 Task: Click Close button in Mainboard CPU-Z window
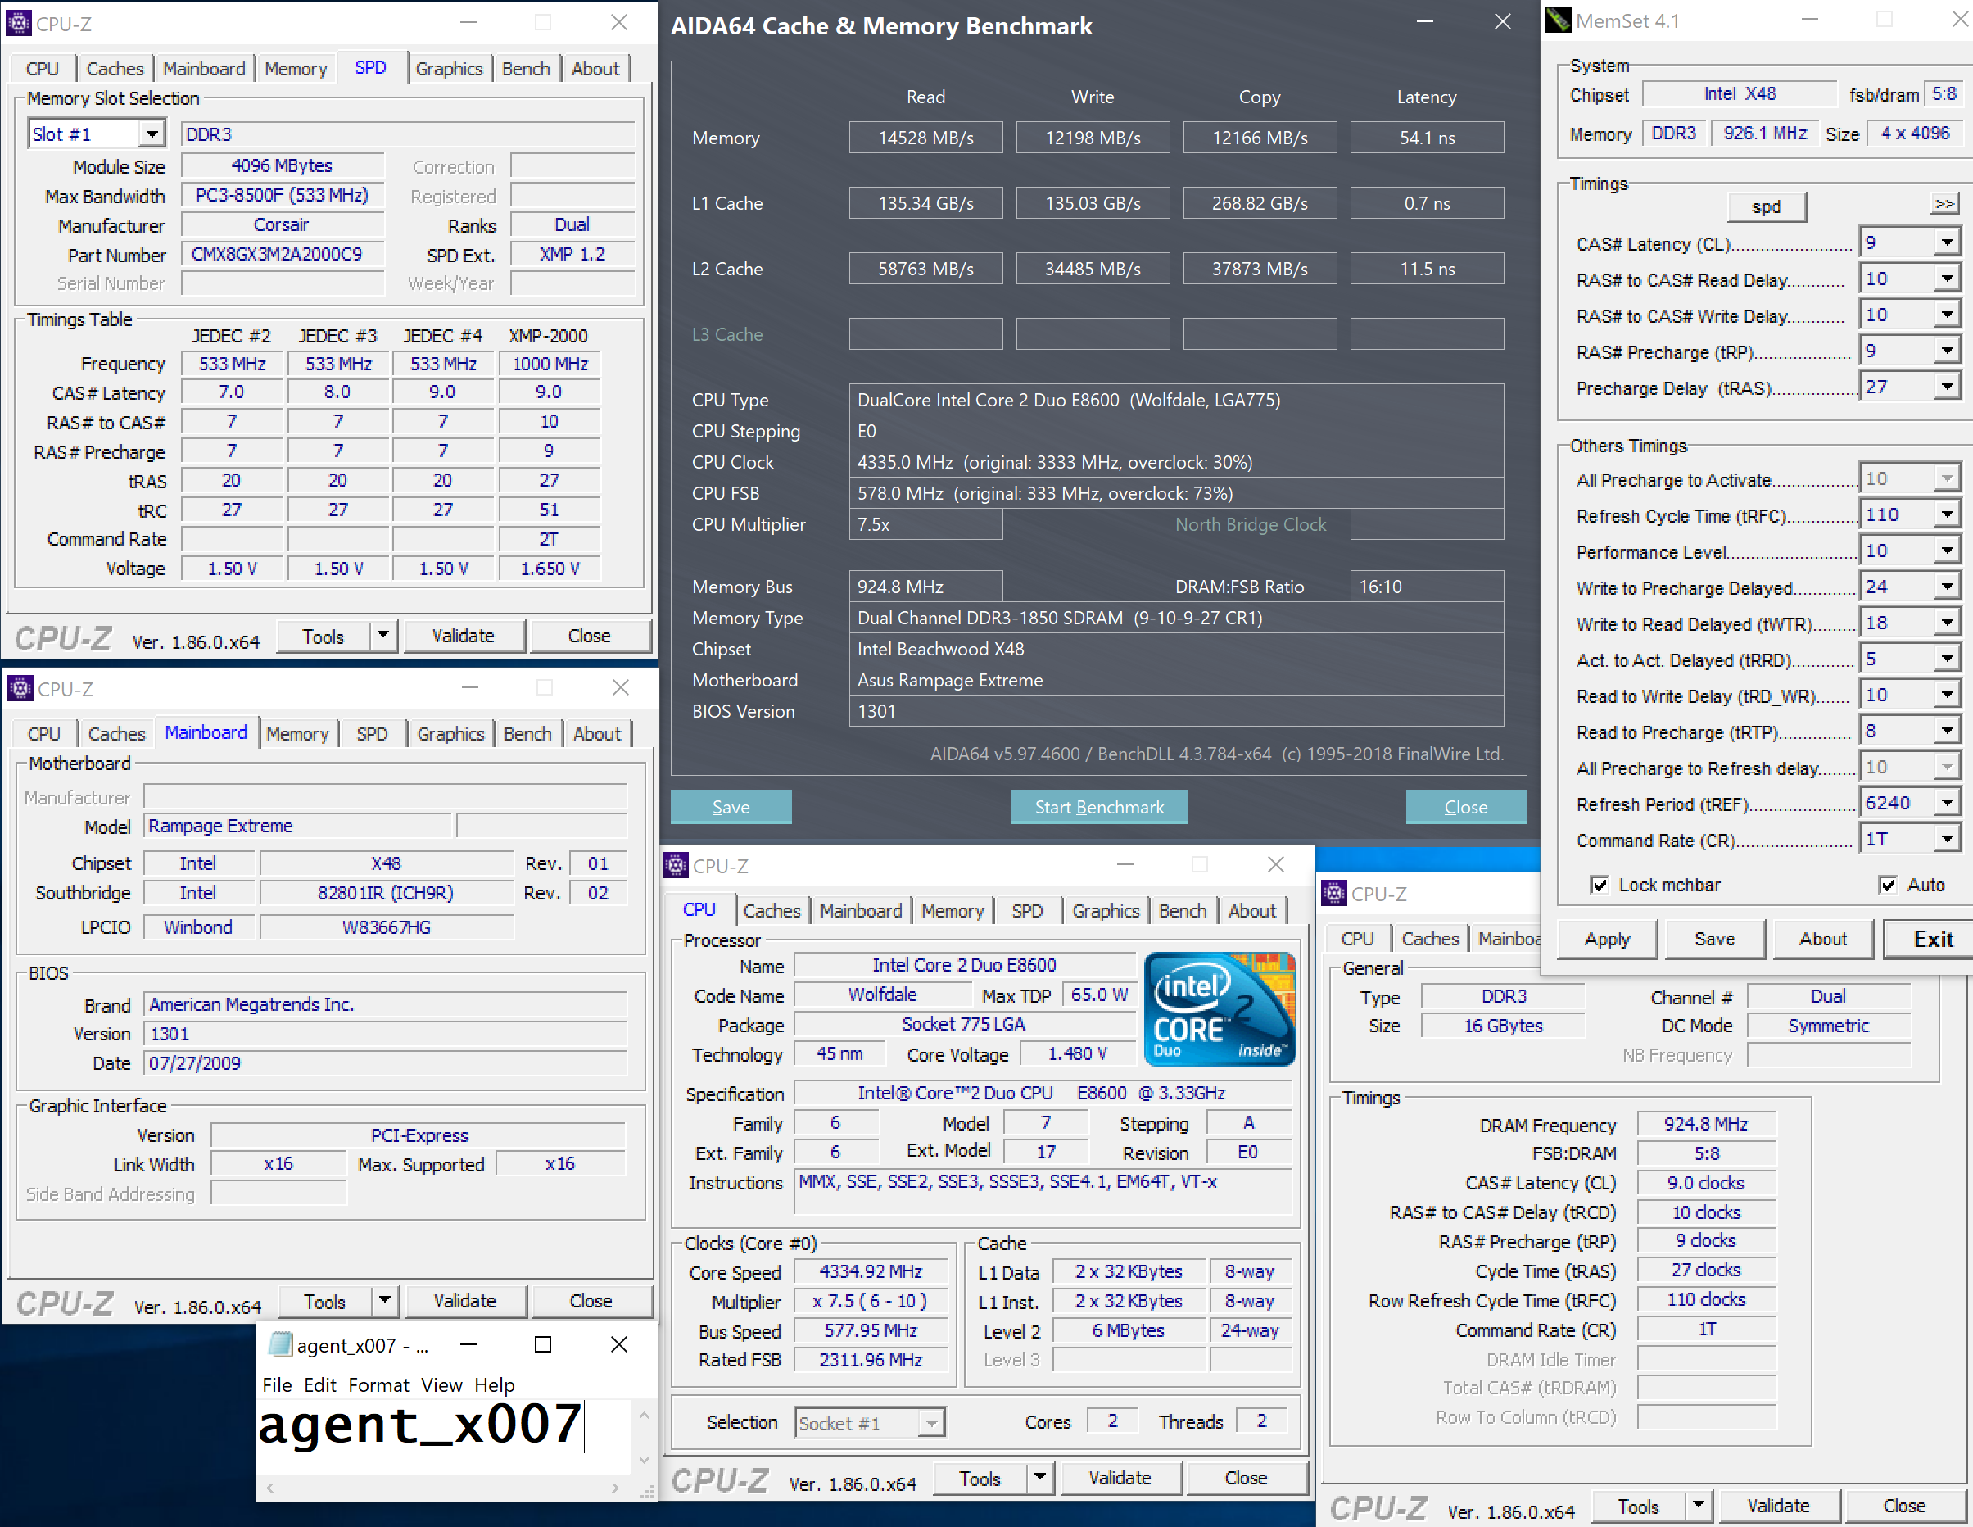pos(591,1300)
